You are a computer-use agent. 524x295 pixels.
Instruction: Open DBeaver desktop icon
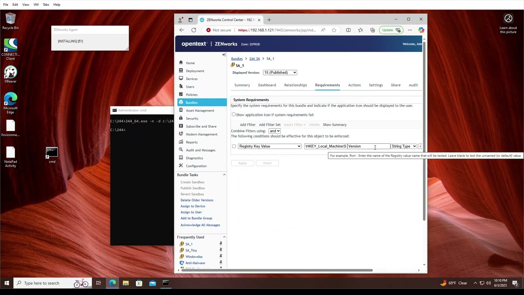click(x=11, y=75)
